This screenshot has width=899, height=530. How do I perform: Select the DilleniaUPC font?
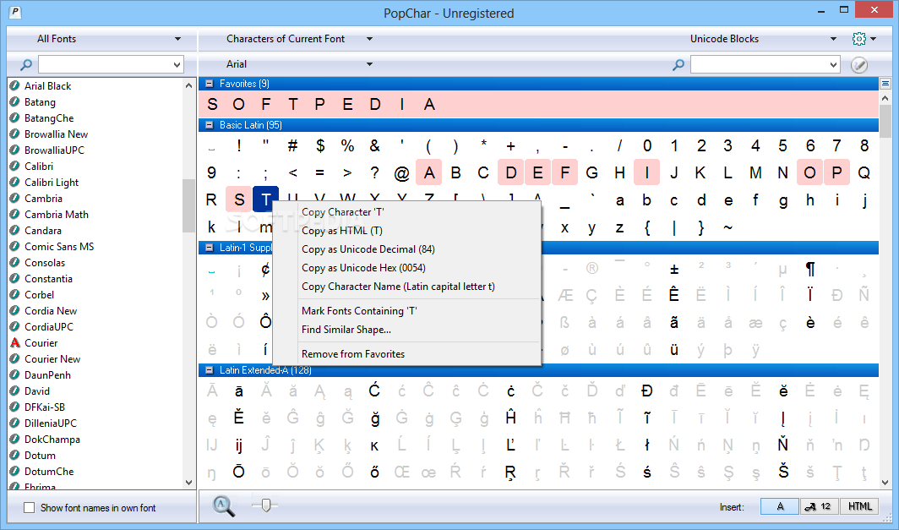click(51, 423)
